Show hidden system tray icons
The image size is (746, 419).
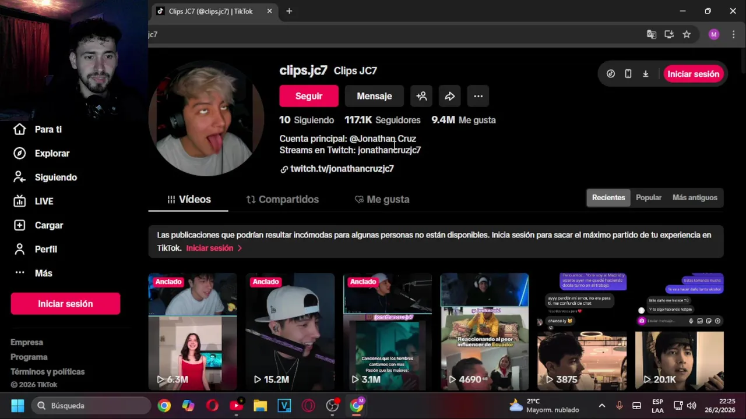tap(602, 406)
